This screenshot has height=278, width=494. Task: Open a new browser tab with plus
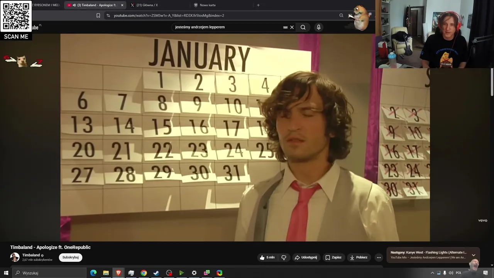click(x=258, y=5)
